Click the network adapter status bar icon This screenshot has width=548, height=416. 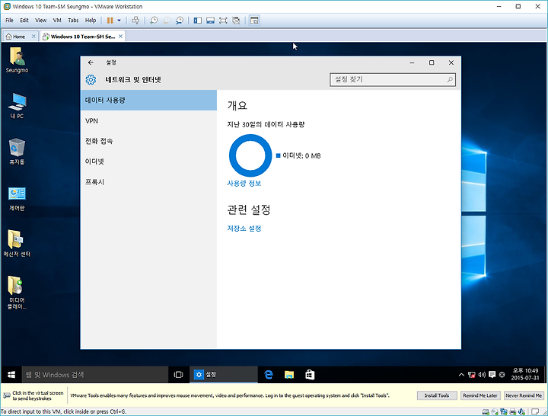point(504,411)
